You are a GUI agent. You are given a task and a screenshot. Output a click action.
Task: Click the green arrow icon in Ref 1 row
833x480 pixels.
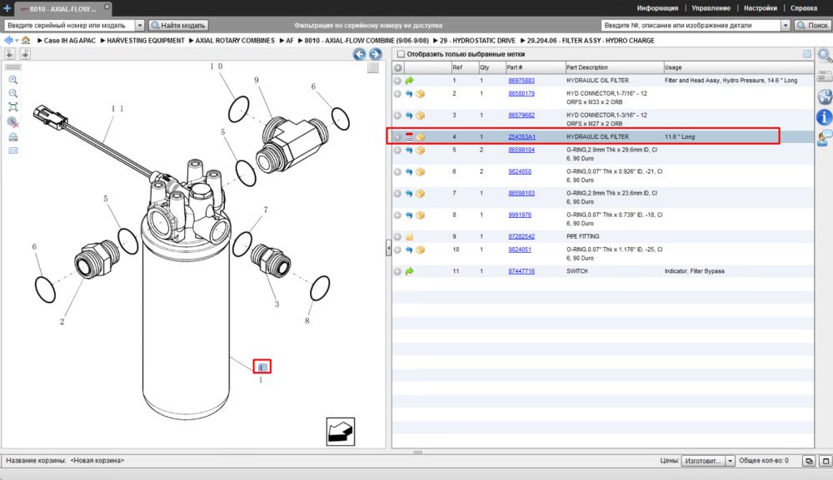tap(409, 81)
